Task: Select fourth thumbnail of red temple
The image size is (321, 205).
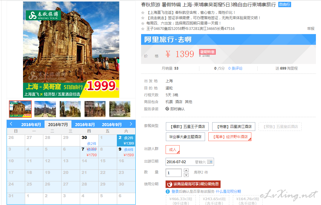Action: point(95,109)
